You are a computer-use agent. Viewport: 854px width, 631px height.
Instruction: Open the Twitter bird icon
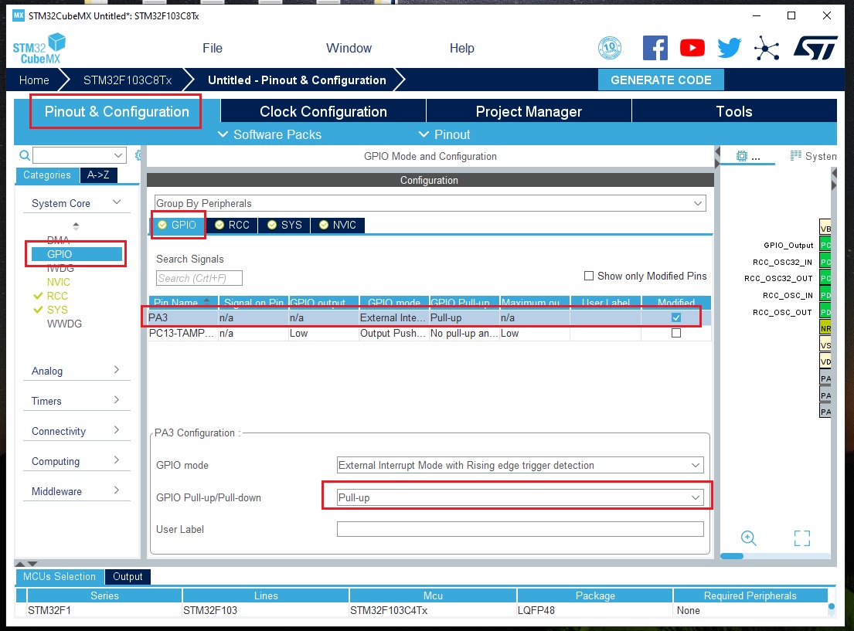coord(730,48)
